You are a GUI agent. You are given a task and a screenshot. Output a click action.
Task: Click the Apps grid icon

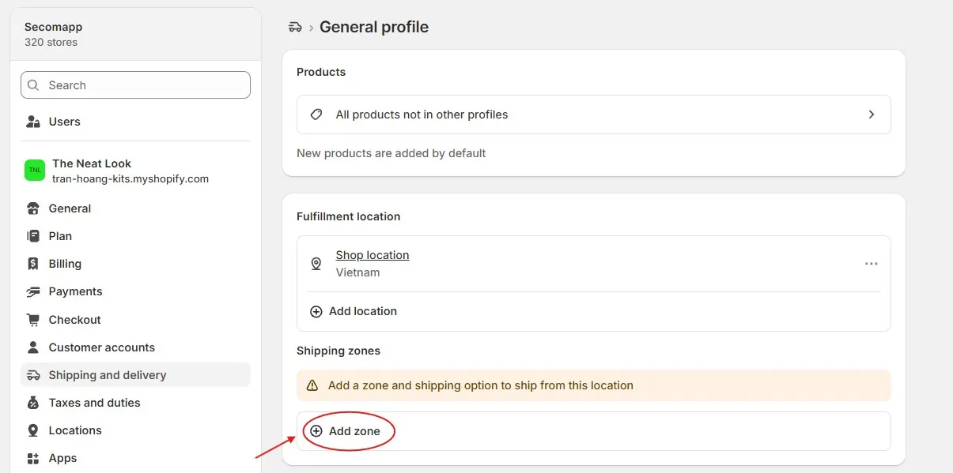33,458
